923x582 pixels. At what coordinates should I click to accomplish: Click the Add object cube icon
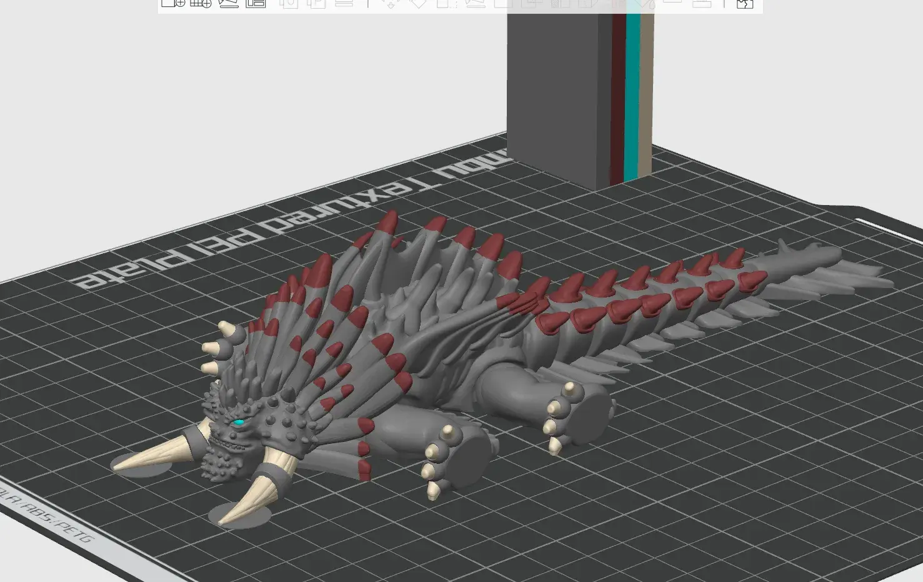click(x=172, y=3)
